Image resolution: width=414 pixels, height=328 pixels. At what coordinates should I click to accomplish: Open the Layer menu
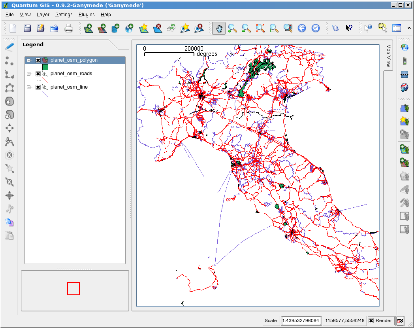pos(43,15)
